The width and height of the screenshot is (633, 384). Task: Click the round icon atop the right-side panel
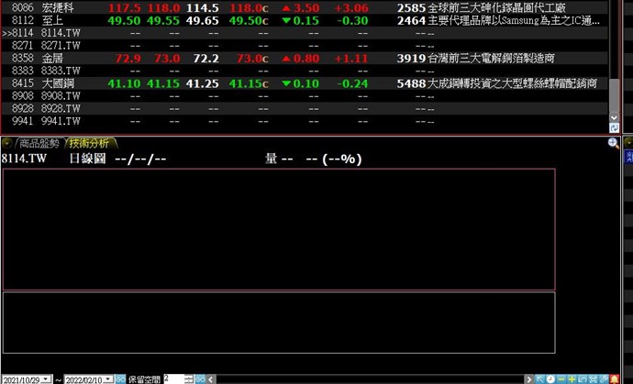[x=628, y=142]
